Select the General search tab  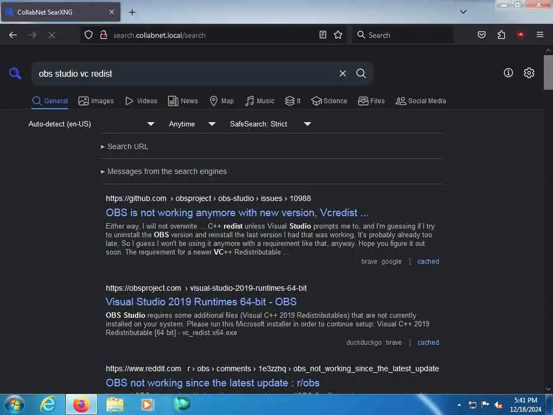pos(50,101)
